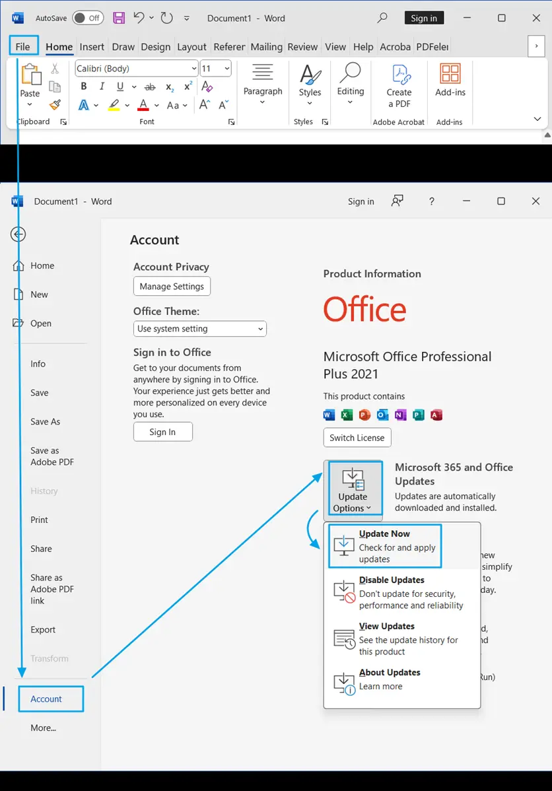Expand the Office Theme dropdown
The height and width of the screenshot is (791, 552).
[x=199, y=329]
